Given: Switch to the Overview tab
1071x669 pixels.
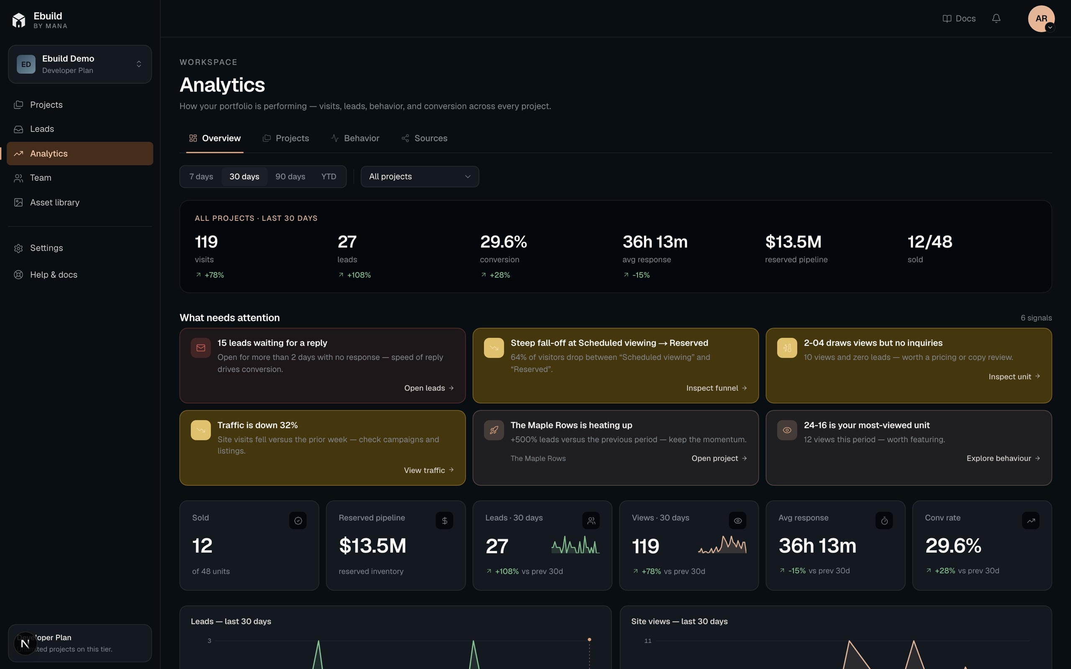Looking at the screenshot, I should click(215, 138).
